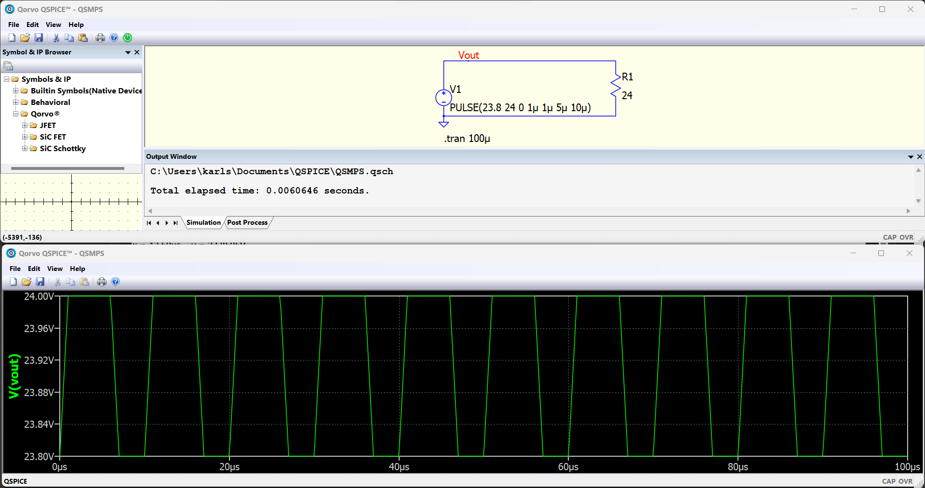The width and height of the screenshot is (925, 488).
Task: Click Open folder icon in schematic window toolbar
Action: [25, 38]
